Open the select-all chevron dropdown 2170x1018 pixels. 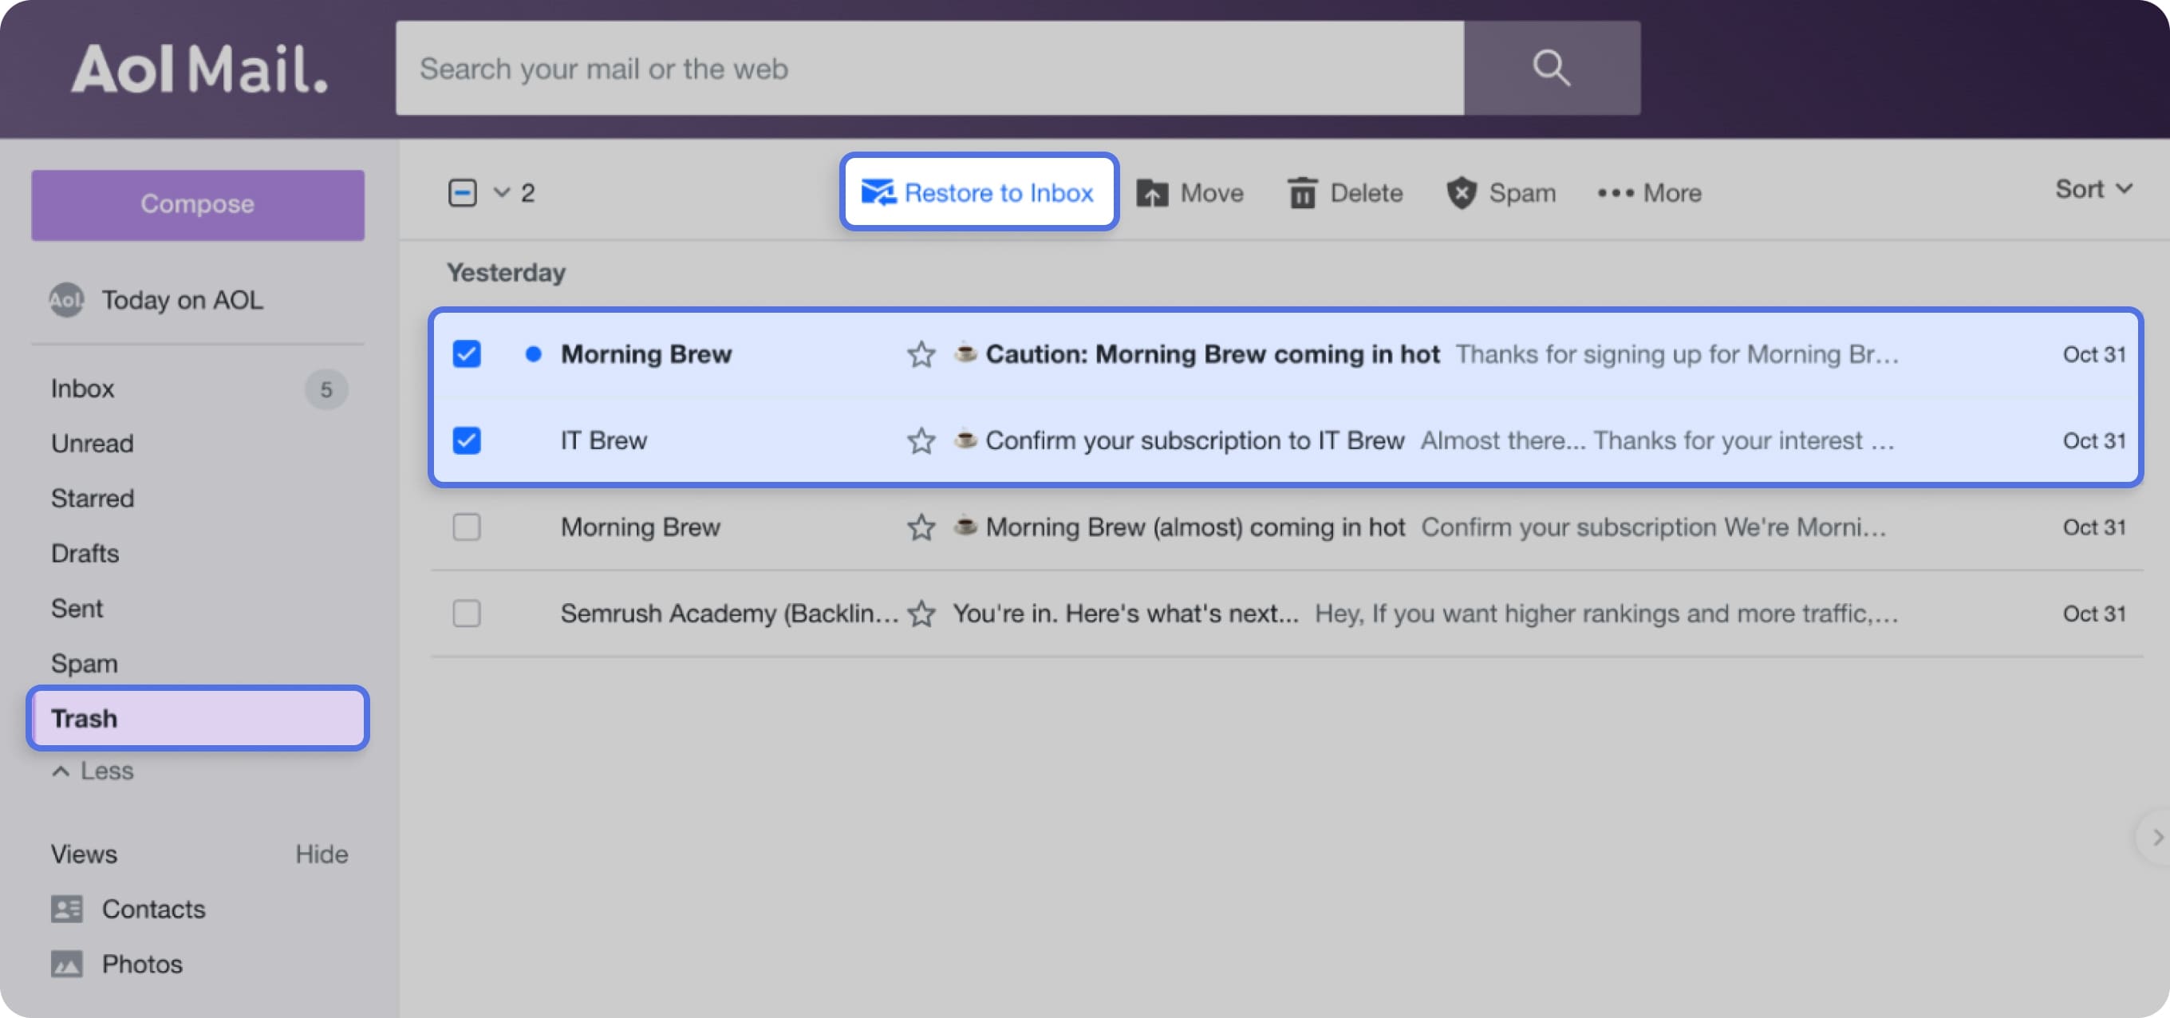(x=501, y=192)
